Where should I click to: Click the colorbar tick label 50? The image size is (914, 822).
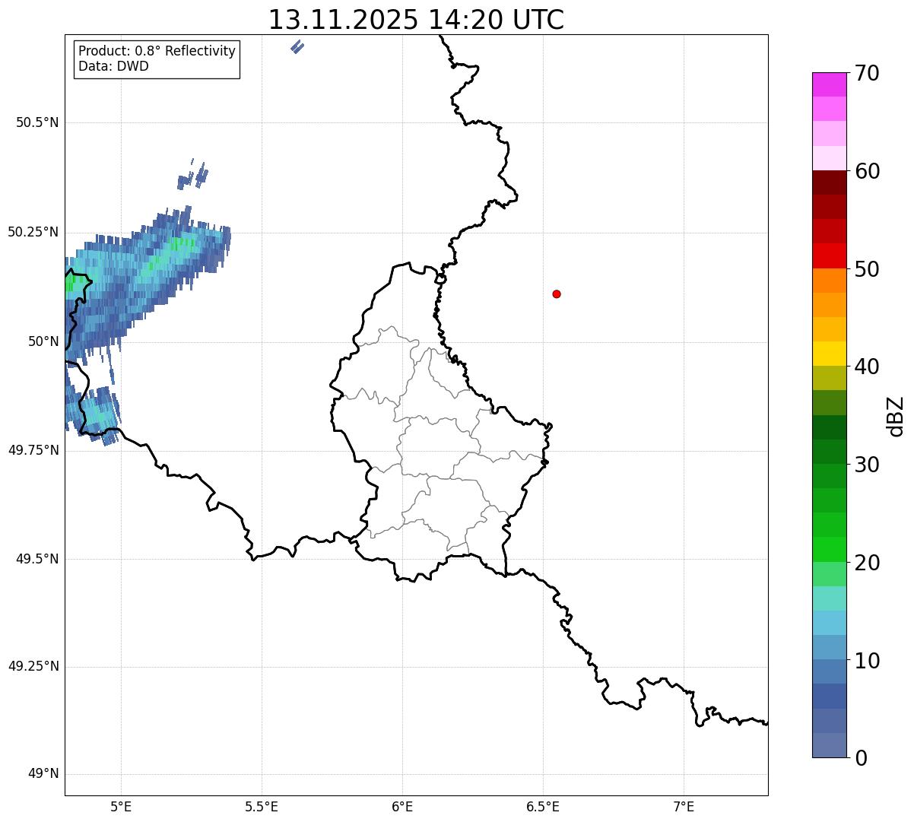[867, 270]
